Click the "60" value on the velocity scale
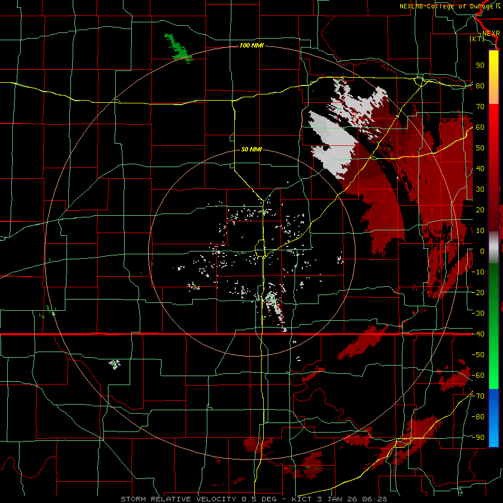 tap(480, 127)
